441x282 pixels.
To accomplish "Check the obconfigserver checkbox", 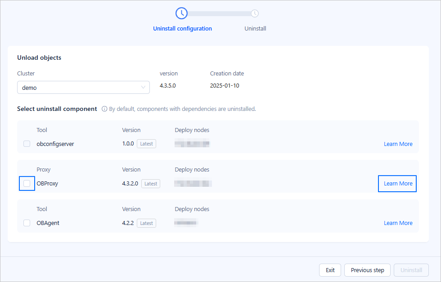I will 27,144.
